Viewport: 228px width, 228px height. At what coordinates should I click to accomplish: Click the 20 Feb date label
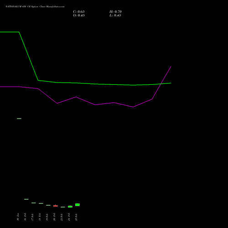[54, 217]
